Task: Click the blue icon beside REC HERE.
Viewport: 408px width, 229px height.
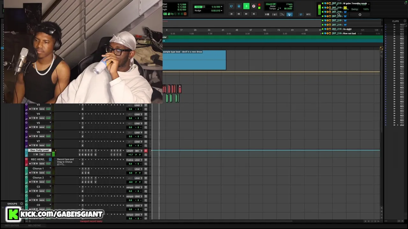Action: (50, 159)
